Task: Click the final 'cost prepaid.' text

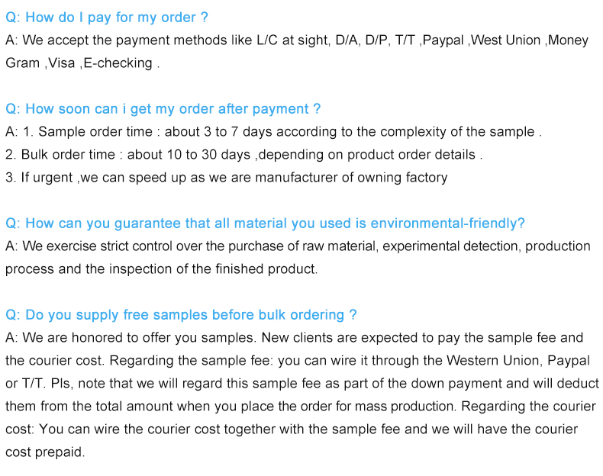Action: coord(45,452)
